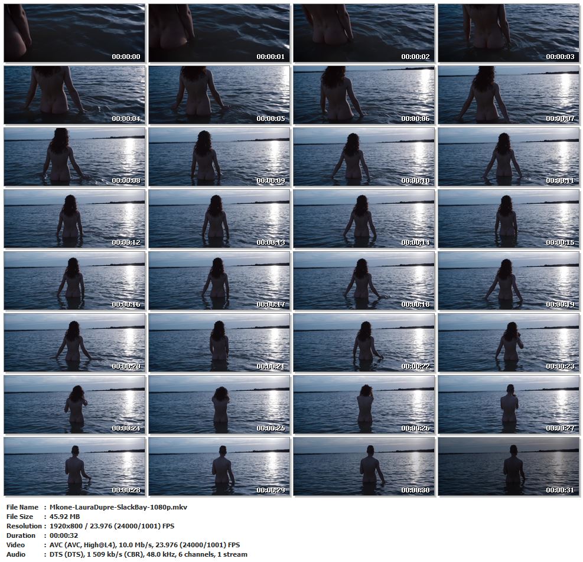Select the 00:00:24 preview image
Screen dimensions: 583x562
75,405
